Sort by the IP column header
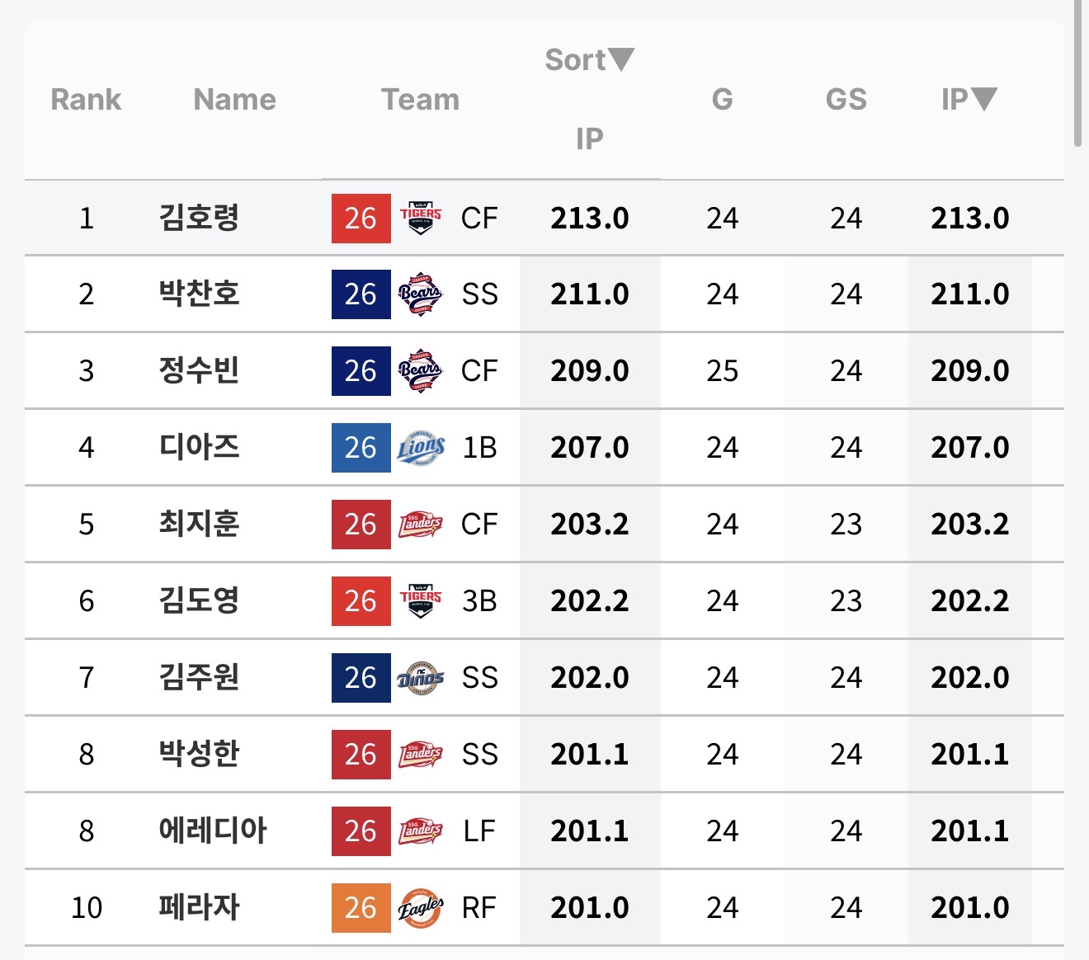The height and width of the screenshot is (960, 1089). [x=969, y=99]
